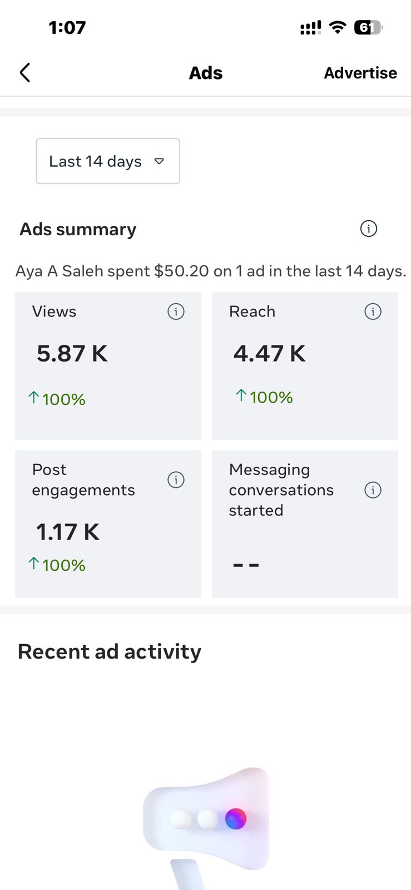Tap the Reach info icon

373,311
